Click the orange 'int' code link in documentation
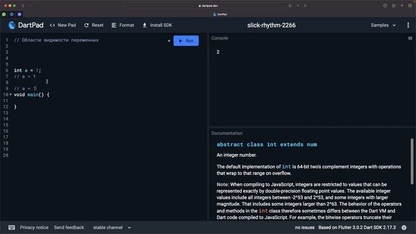Screen dimensions: 416x234 [x=263, y=211]
